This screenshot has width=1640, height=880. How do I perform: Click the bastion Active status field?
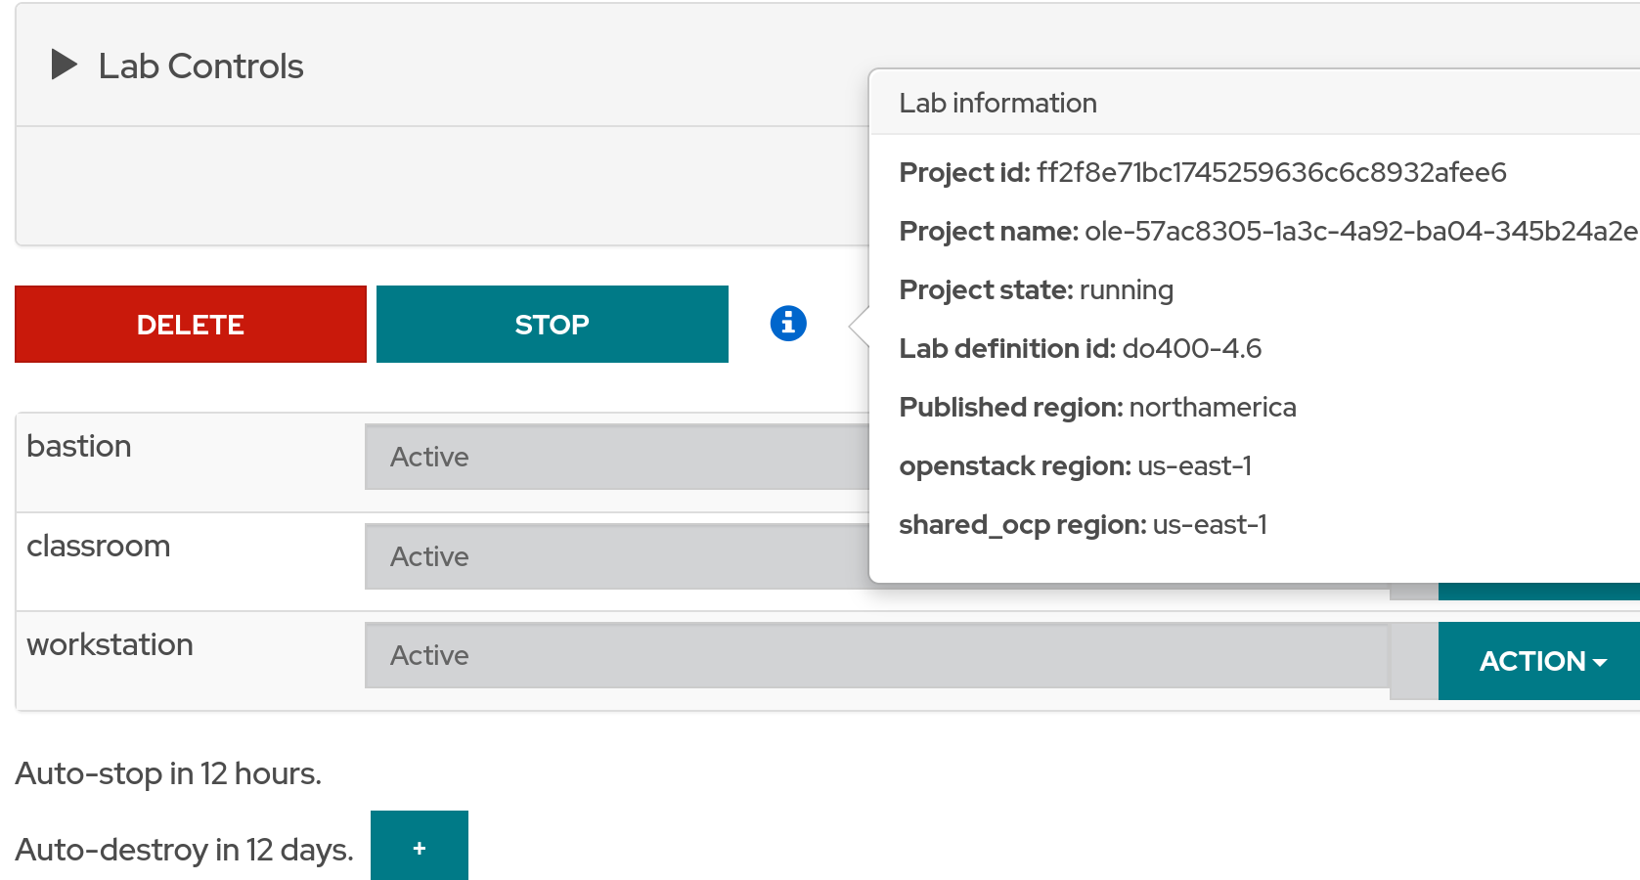click(x=616, y=457)
